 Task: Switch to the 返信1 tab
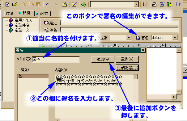(x=43, y=14)
